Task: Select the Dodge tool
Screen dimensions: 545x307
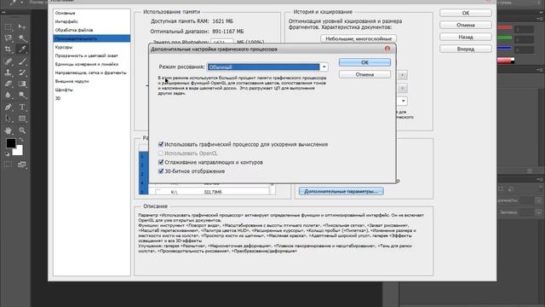Action: pos(22,95)
